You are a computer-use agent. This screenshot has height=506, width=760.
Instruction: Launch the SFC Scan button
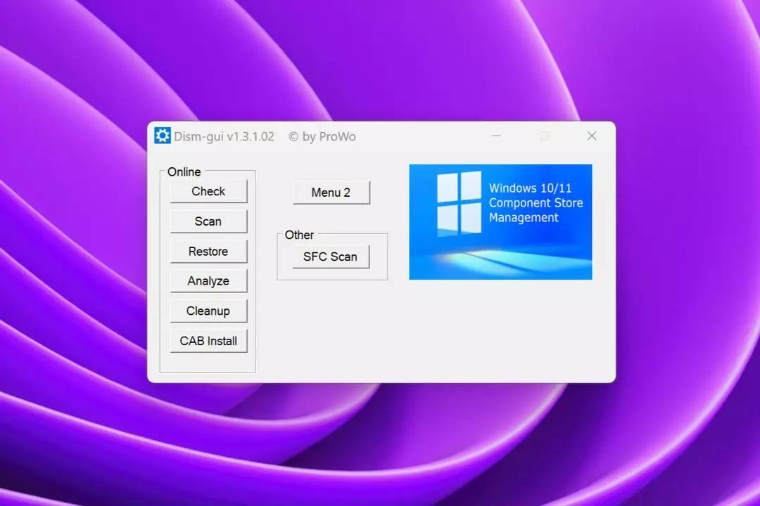point(331,257)
